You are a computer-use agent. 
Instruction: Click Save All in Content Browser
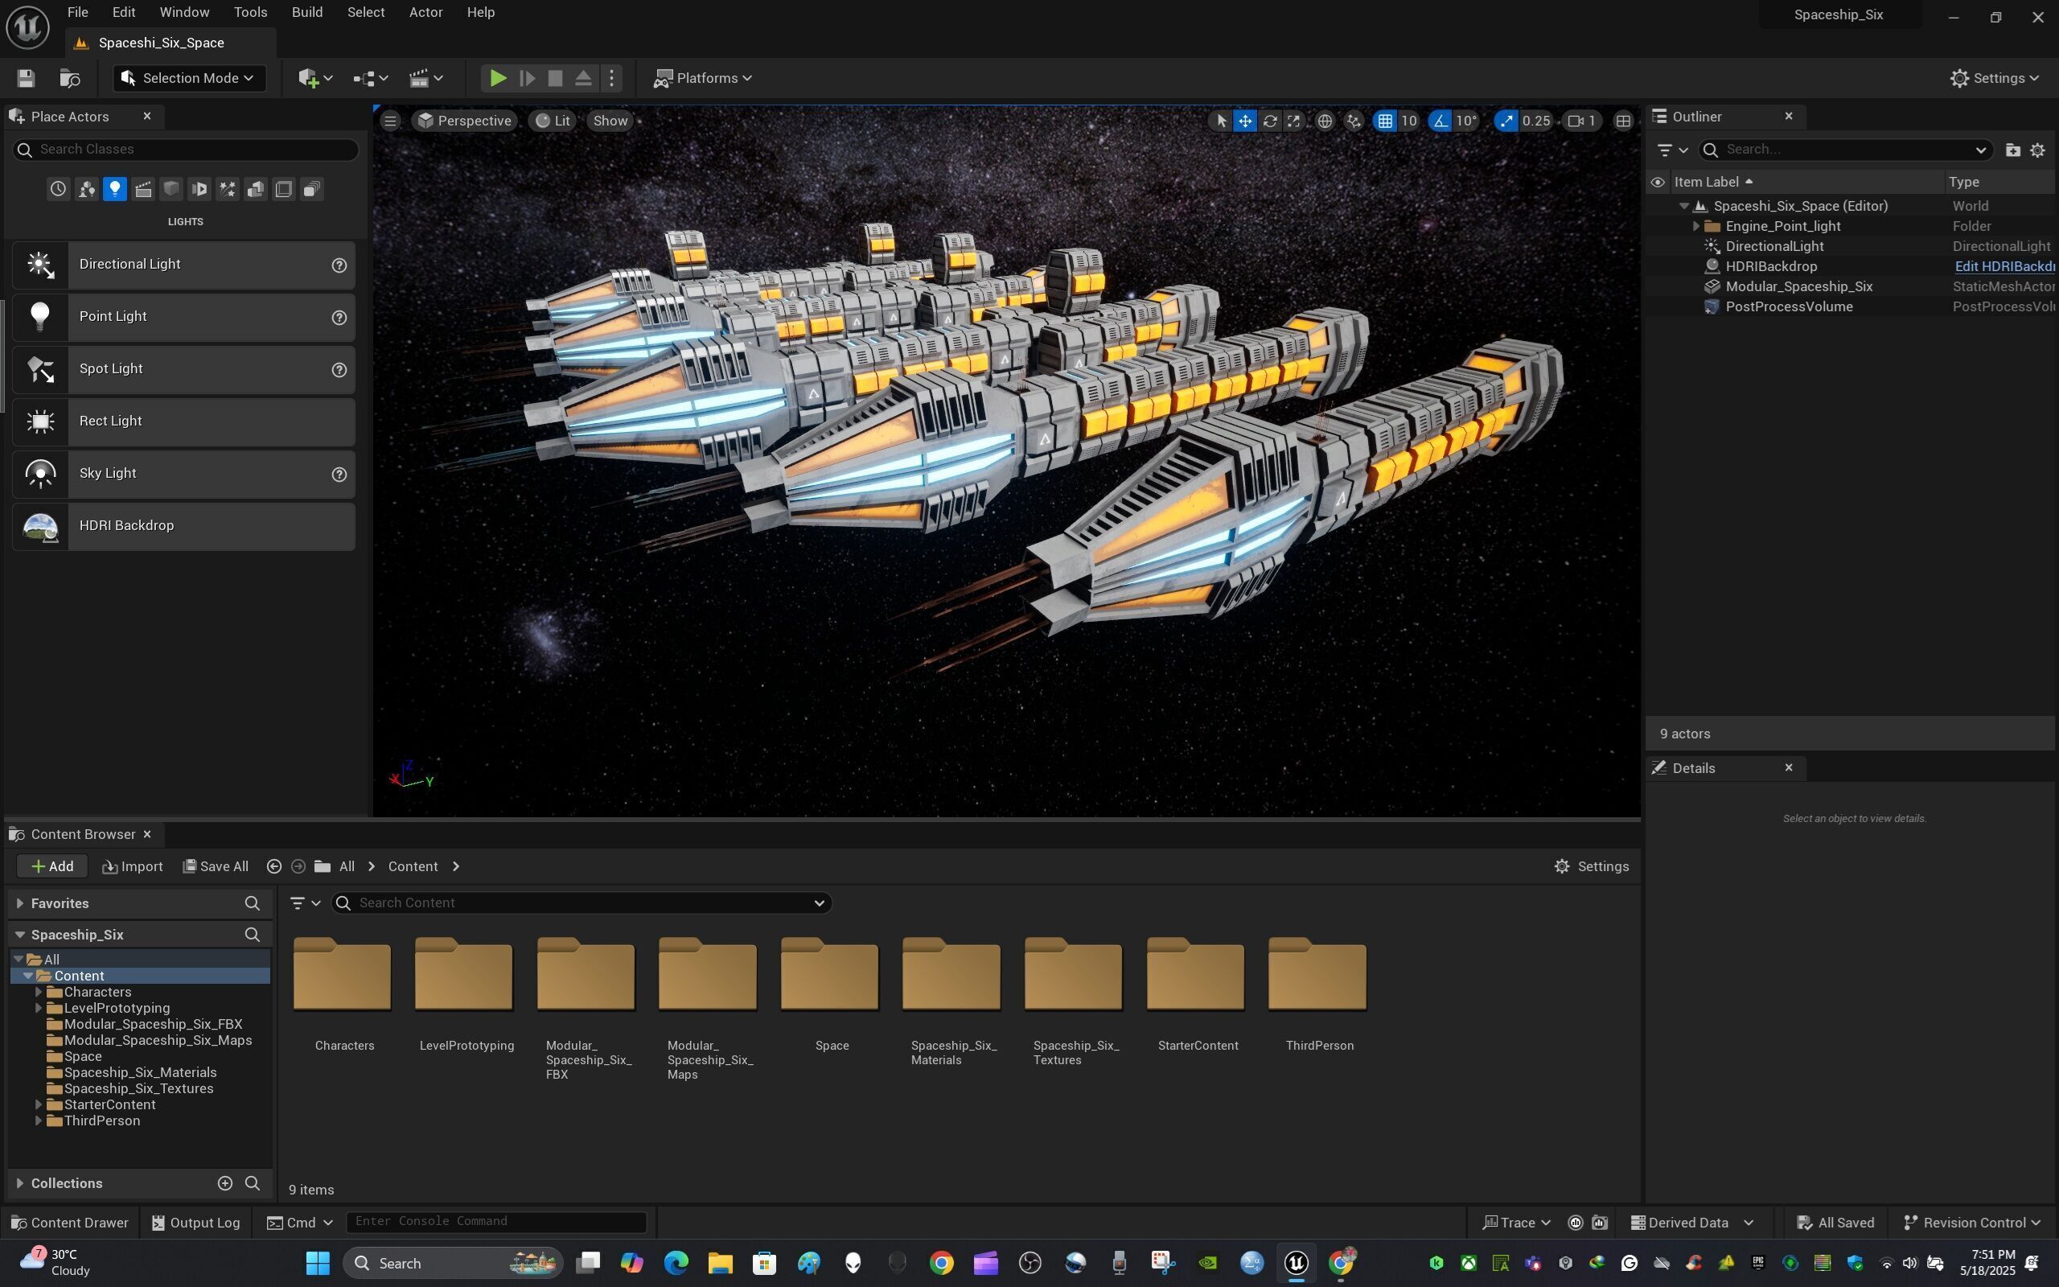216,866
